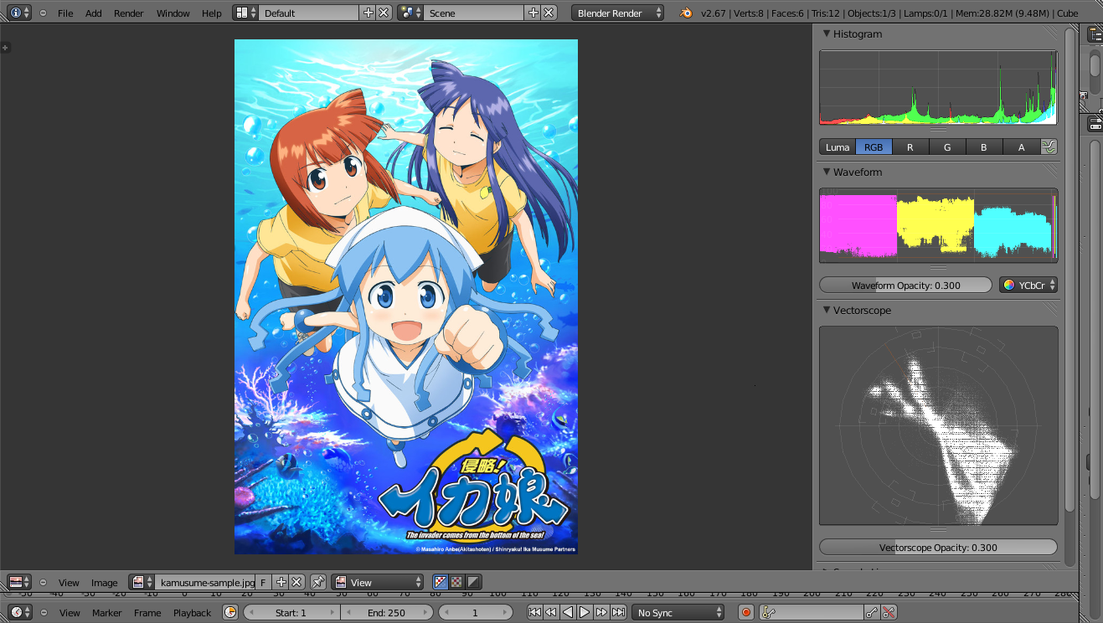Viewport: 1103px width, 623px height.
Task: Play the animation forward
Action: (x=585, y=612)
